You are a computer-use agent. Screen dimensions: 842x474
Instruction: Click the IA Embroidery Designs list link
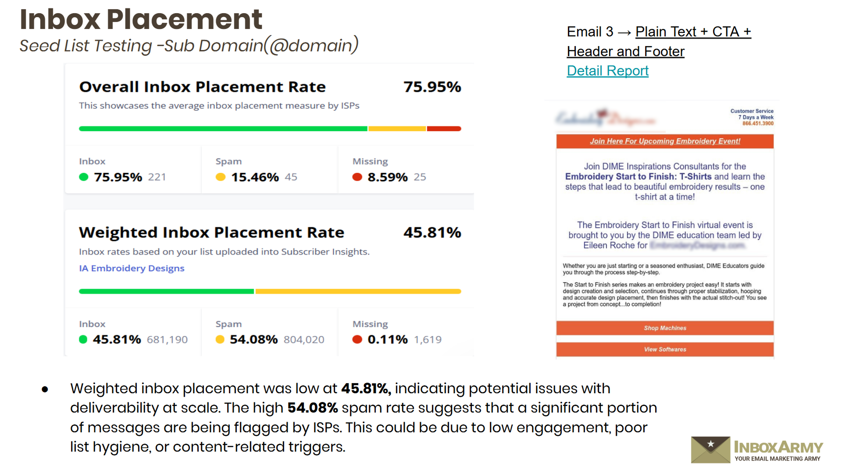(x=132, y=268)
